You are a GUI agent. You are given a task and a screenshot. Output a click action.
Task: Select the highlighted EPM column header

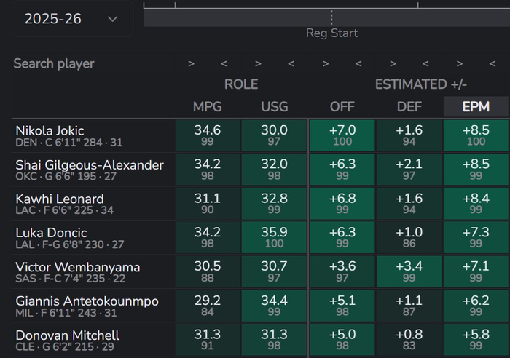(476, 107)
